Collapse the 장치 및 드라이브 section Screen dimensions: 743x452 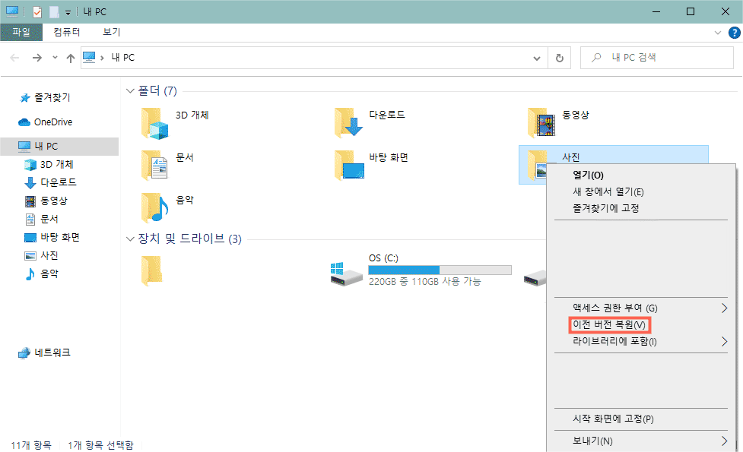tap(131, 239)
